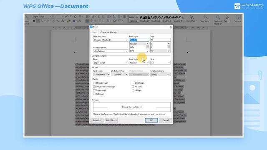This screenshot has height=150, width=267.
Task: Enable the Small caps checkbox
Action: (133, 83)
